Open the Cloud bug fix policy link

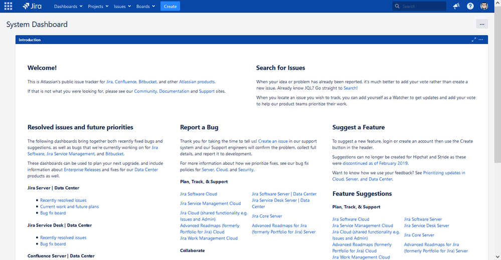(222, 170)
